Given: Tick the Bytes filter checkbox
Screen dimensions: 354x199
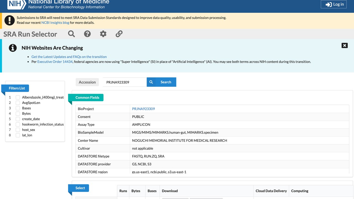Looking at the screenshot, I should coord(18,114).
